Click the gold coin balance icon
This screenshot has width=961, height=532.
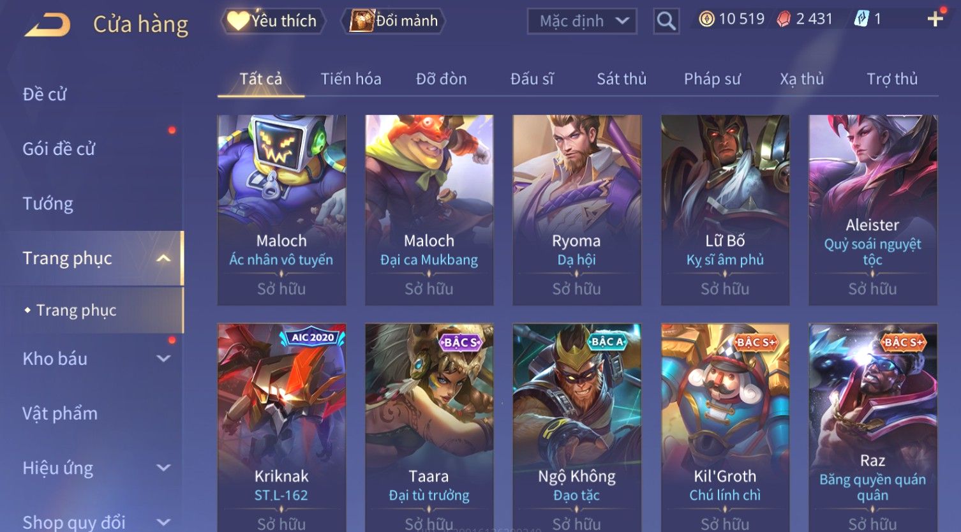(706, 19)
